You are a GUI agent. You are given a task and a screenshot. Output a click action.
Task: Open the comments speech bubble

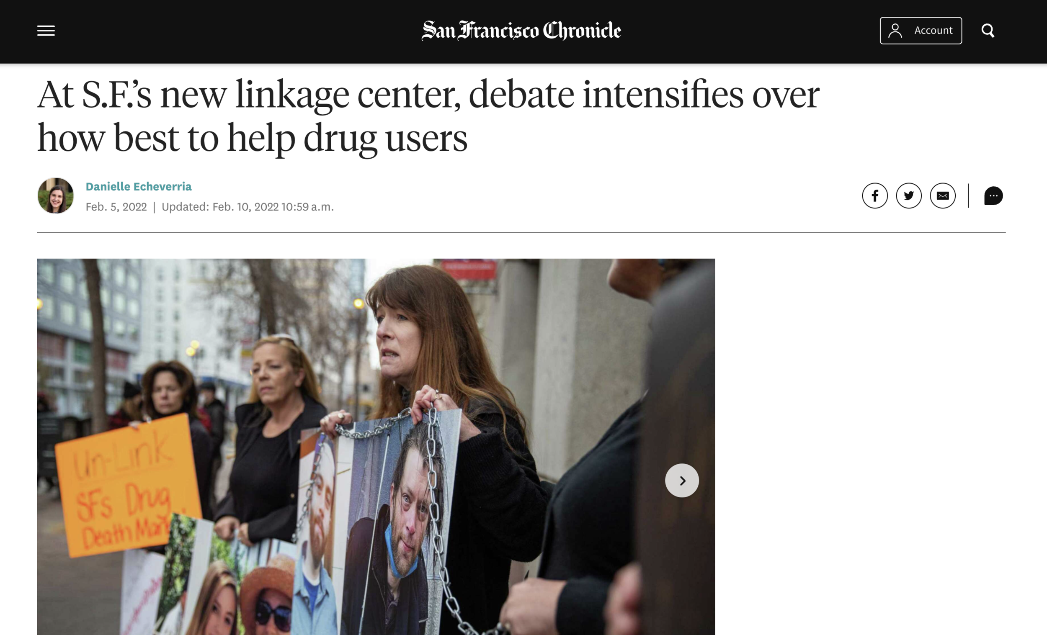(993, 196)
